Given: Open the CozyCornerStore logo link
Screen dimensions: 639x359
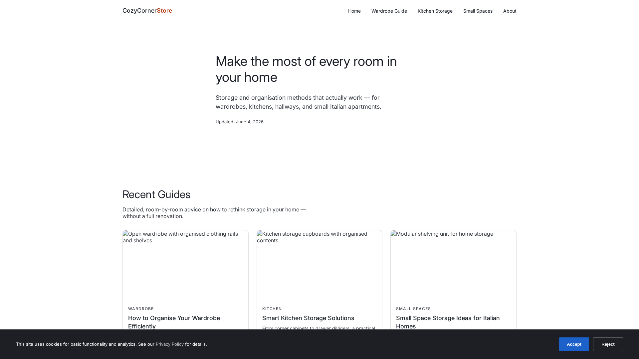Looking at the screenshot, I should click(147, 11).
